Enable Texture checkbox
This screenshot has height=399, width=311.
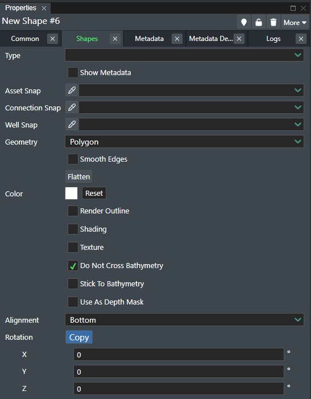[73, 247]
